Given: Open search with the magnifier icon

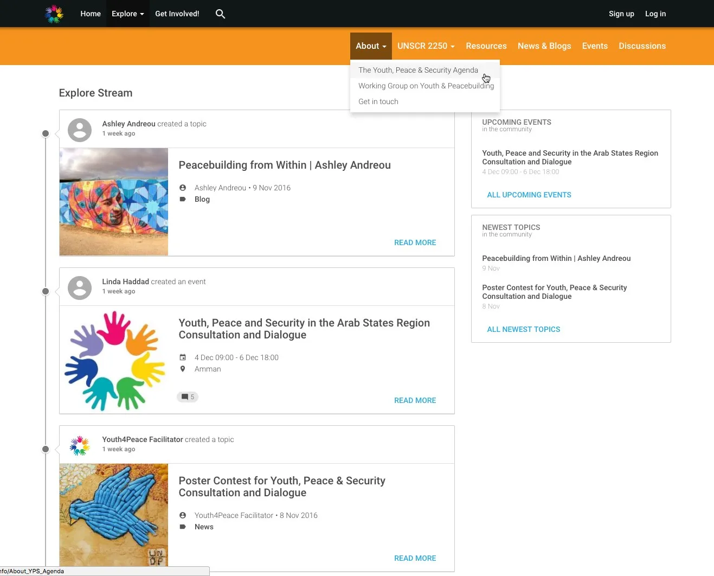Looking at the screenshot, I should (x=220, y=14).
